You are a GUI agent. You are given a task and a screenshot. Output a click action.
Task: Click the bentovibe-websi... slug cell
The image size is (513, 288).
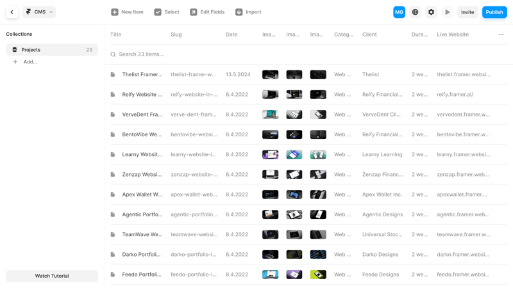pos(194,134)
